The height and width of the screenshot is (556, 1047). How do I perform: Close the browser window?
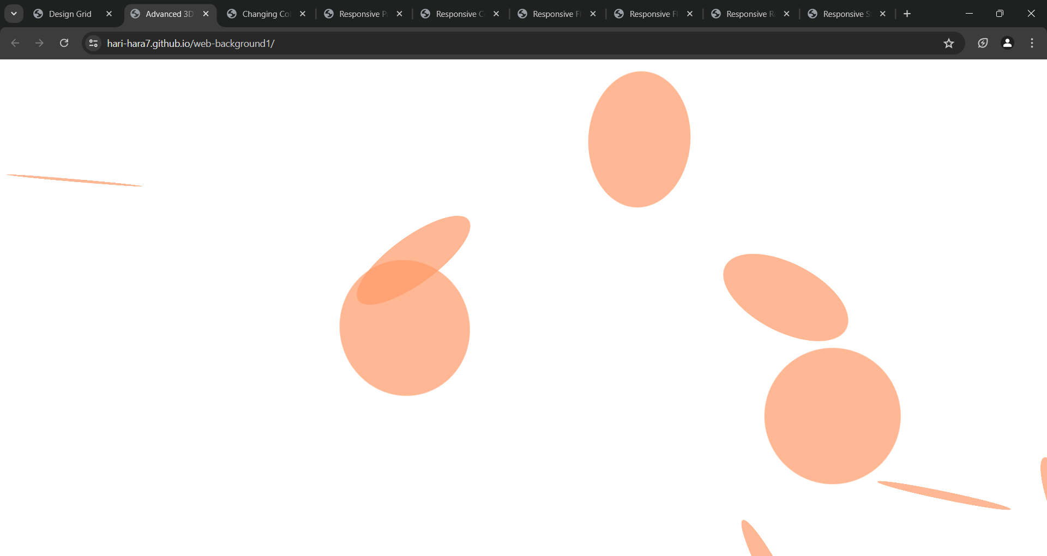(x=1031, y=14)
